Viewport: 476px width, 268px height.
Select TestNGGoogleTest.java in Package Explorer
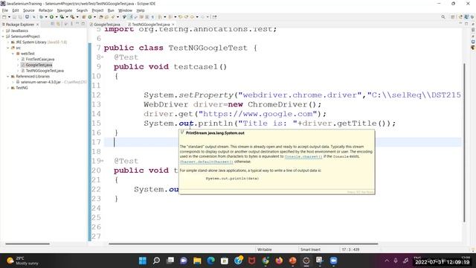point(45,71)
